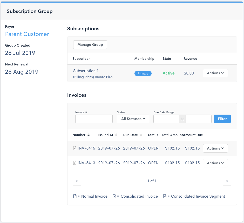244x223 pixels.
Task: Click consolidated invoice icon for INV-5413
Action: [x=75, y=163]
